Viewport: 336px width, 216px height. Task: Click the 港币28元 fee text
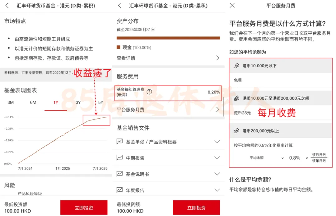coord(242,113)
